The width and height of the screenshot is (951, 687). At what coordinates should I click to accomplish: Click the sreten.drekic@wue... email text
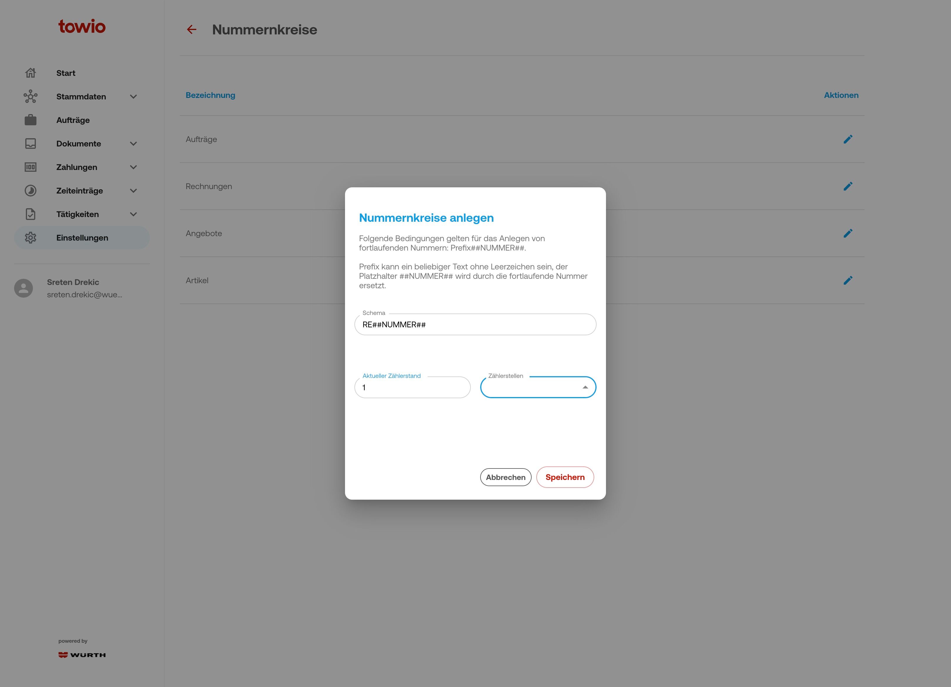point(85,295)
